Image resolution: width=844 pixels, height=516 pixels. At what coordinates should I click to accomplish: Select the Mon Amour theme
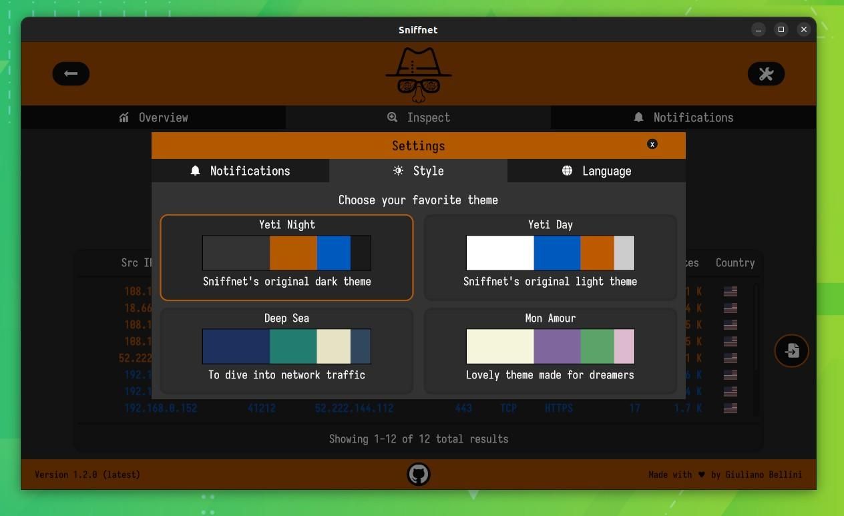click(x=550, y=350)
